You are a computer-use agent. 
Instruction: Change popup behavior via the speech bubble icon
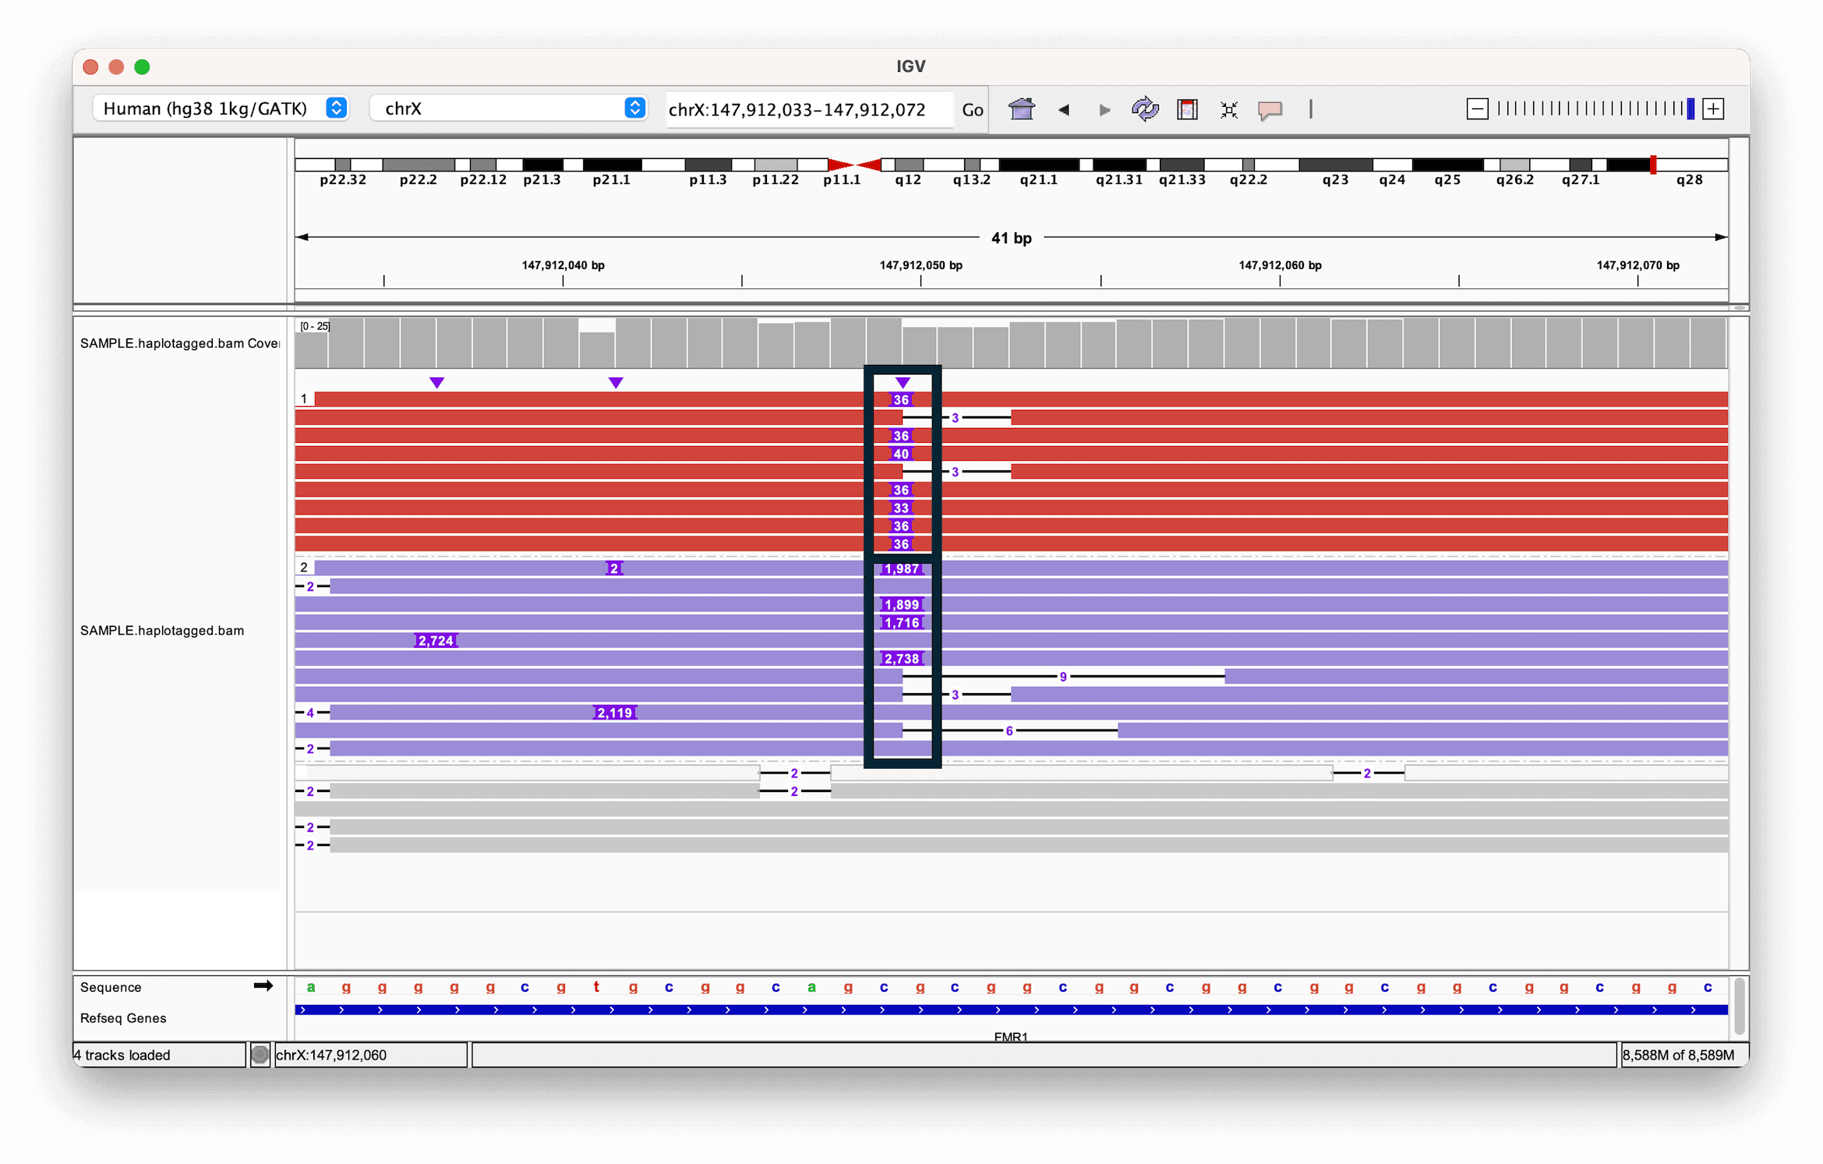point(1270,110)
